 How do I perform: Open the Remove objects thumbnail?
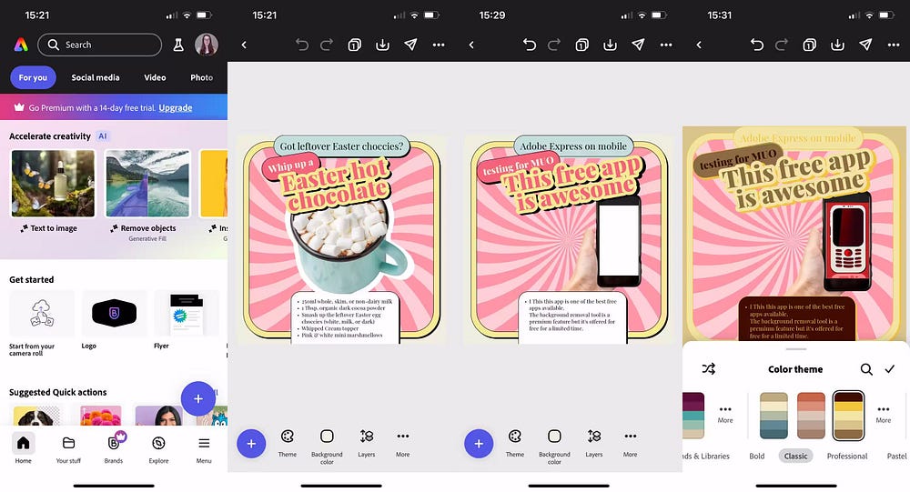click(147, 184)
